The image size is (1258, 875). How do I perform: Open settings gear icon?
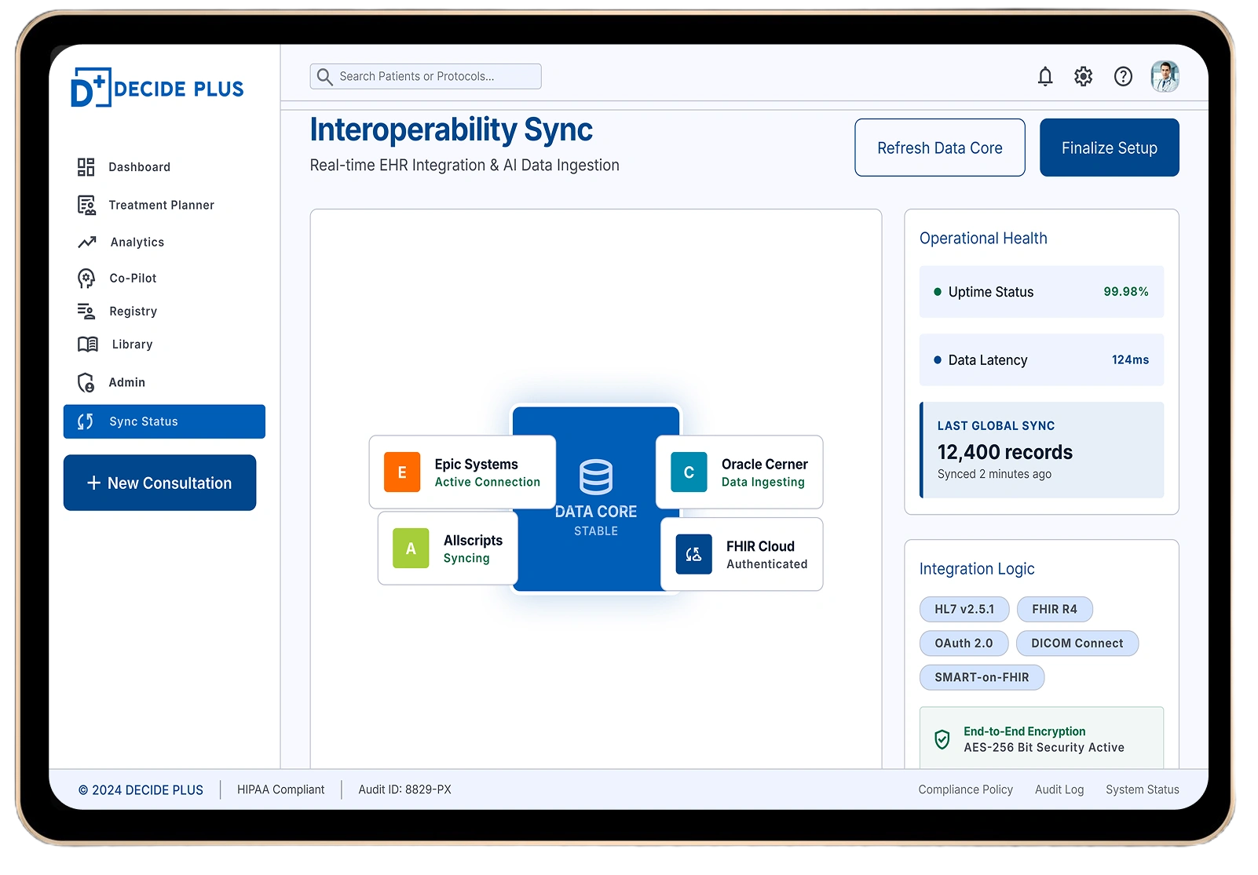(1084, 76)
